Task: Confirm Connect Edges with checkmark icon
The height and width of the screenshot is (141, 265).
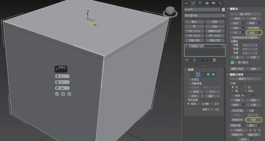Action: pos(57,94)
